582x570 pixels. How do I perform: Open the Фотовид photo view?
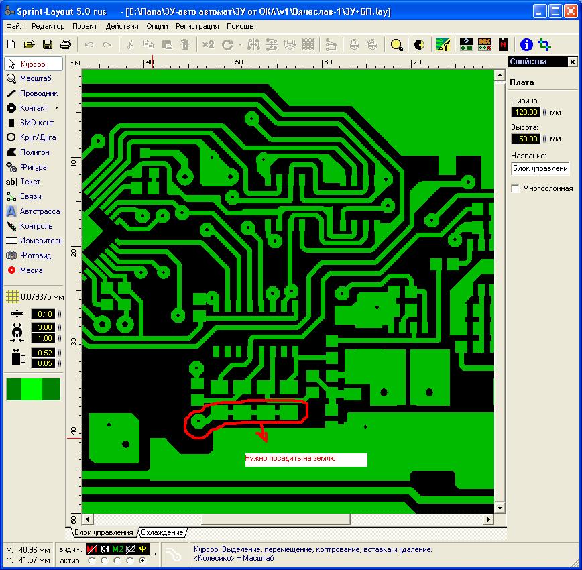(x=34, y=255)
